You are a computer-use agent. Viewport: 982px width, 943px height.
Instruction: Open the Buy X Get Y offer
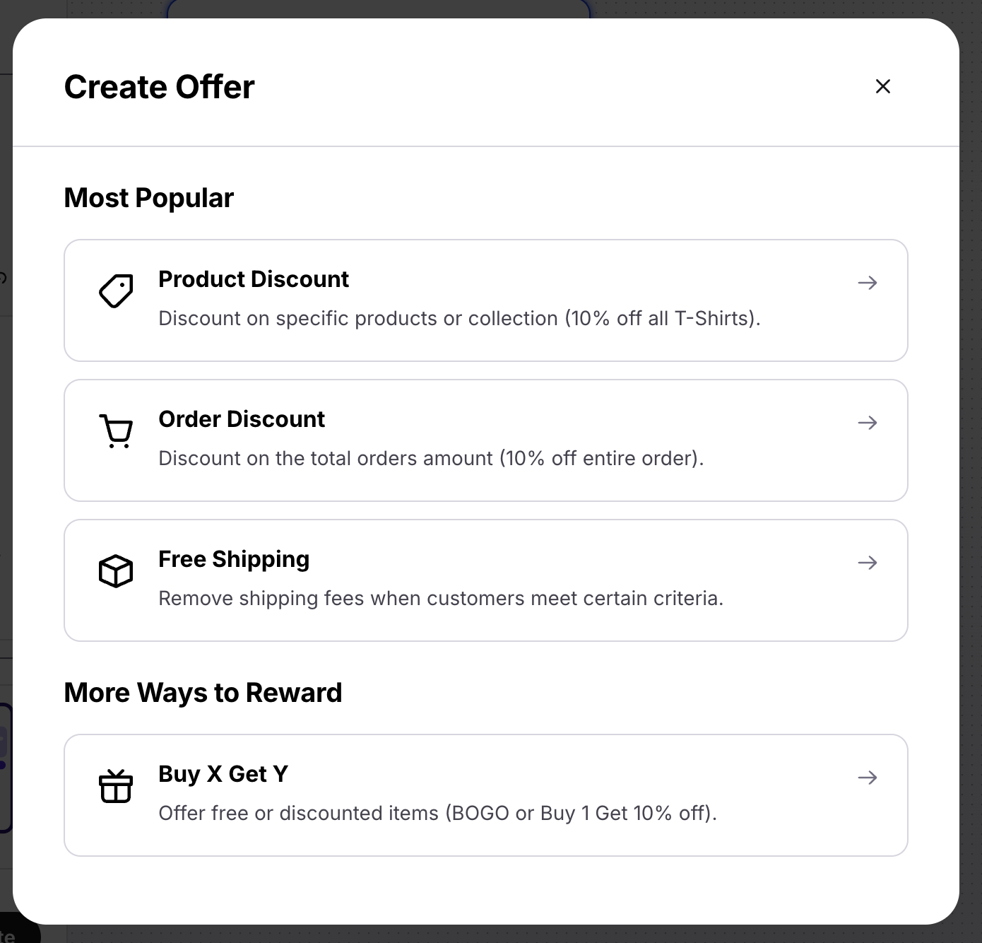(486, 795)
